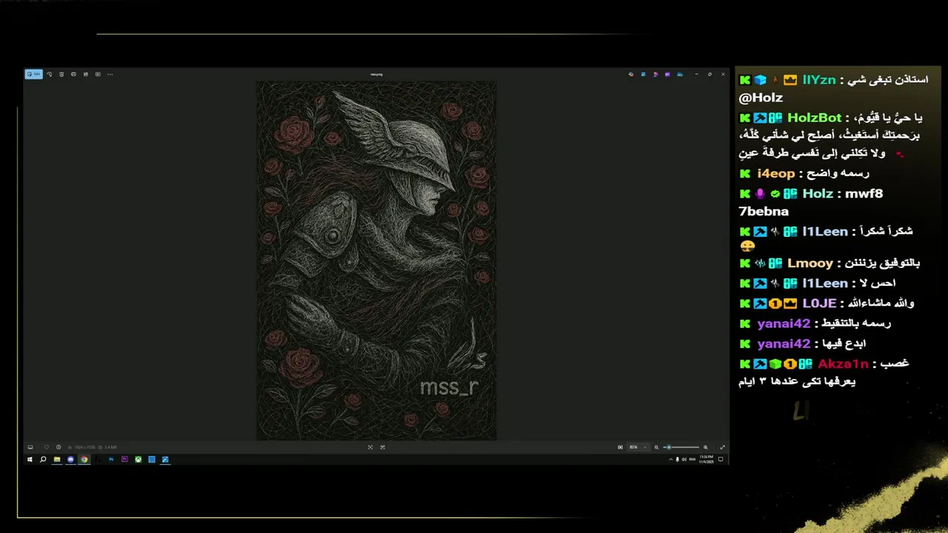Click the purple Clipchamp icon in the title bar

pyautogui.click(x=667, y=74)
